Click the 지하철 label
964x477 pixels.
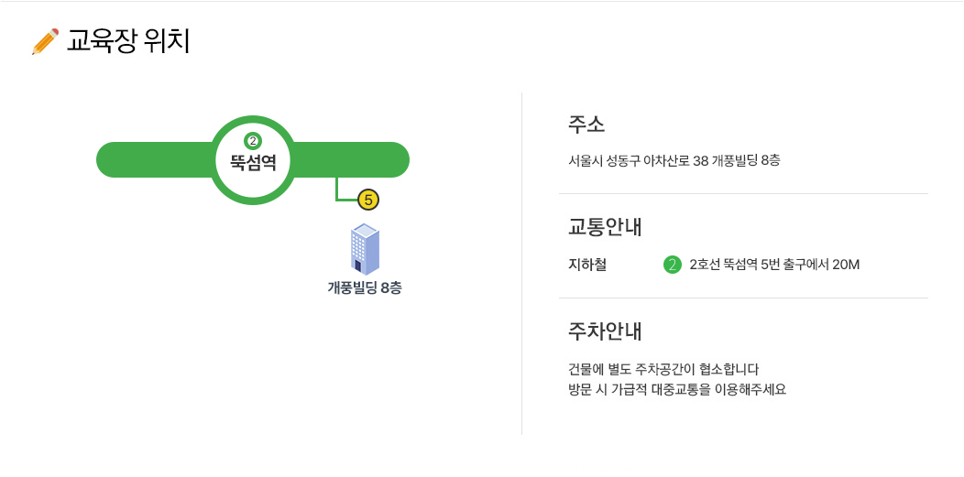click(587, 266)
